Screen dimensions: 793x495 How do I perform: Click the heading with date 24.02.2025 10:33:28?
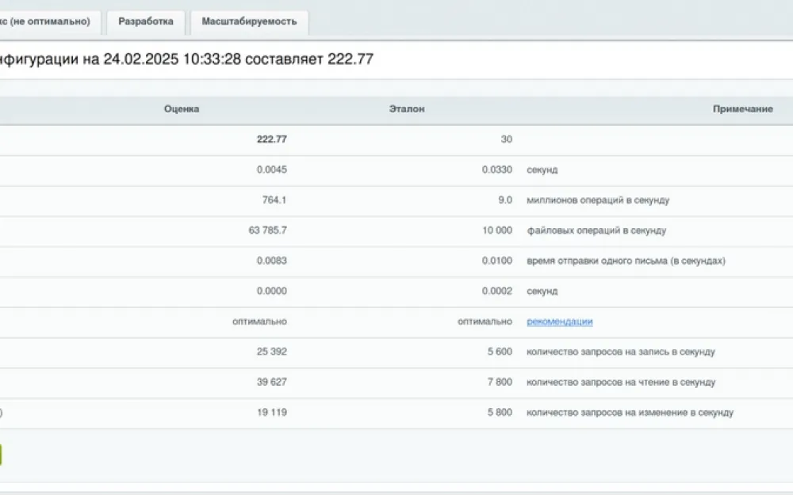click(x=186, y=60)
